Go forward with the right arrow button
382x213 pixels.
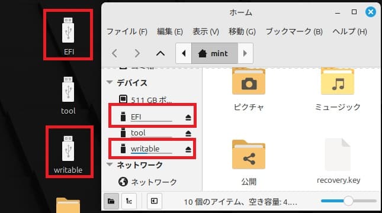[x=137, y=53]
